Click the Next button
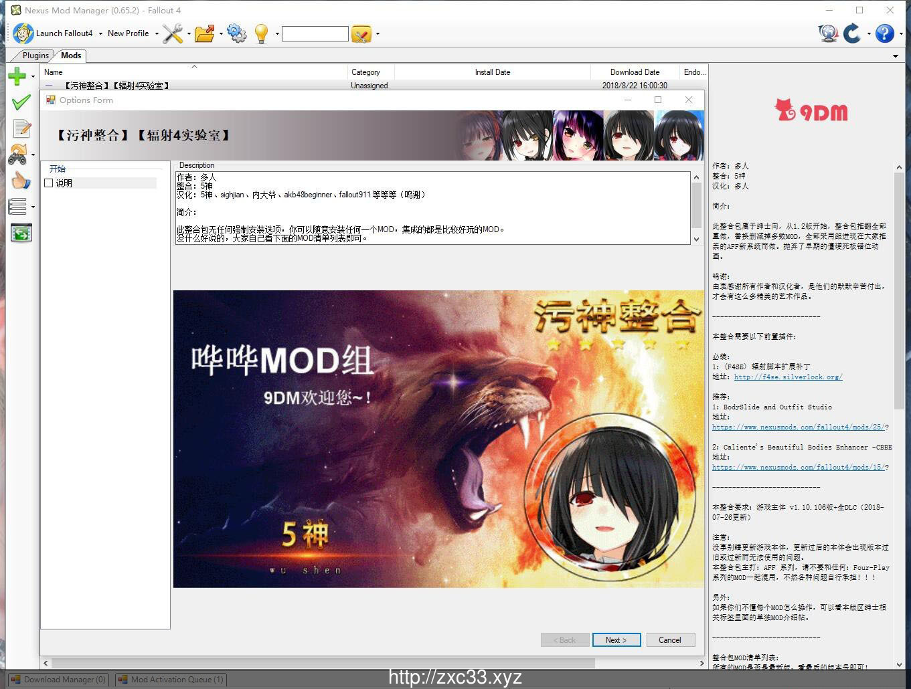The image size is (911, 689). pos(616,640)
